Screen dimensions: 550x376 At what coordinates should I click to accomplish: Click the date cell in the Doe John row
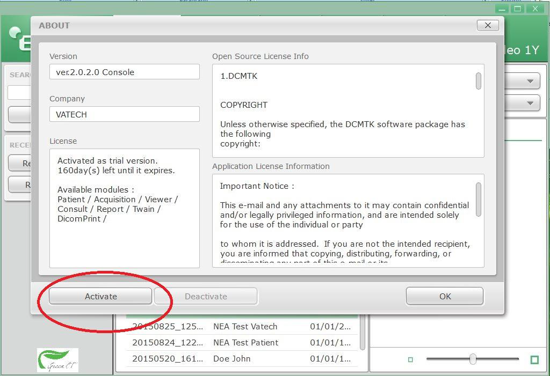click(x=330, y=359)
